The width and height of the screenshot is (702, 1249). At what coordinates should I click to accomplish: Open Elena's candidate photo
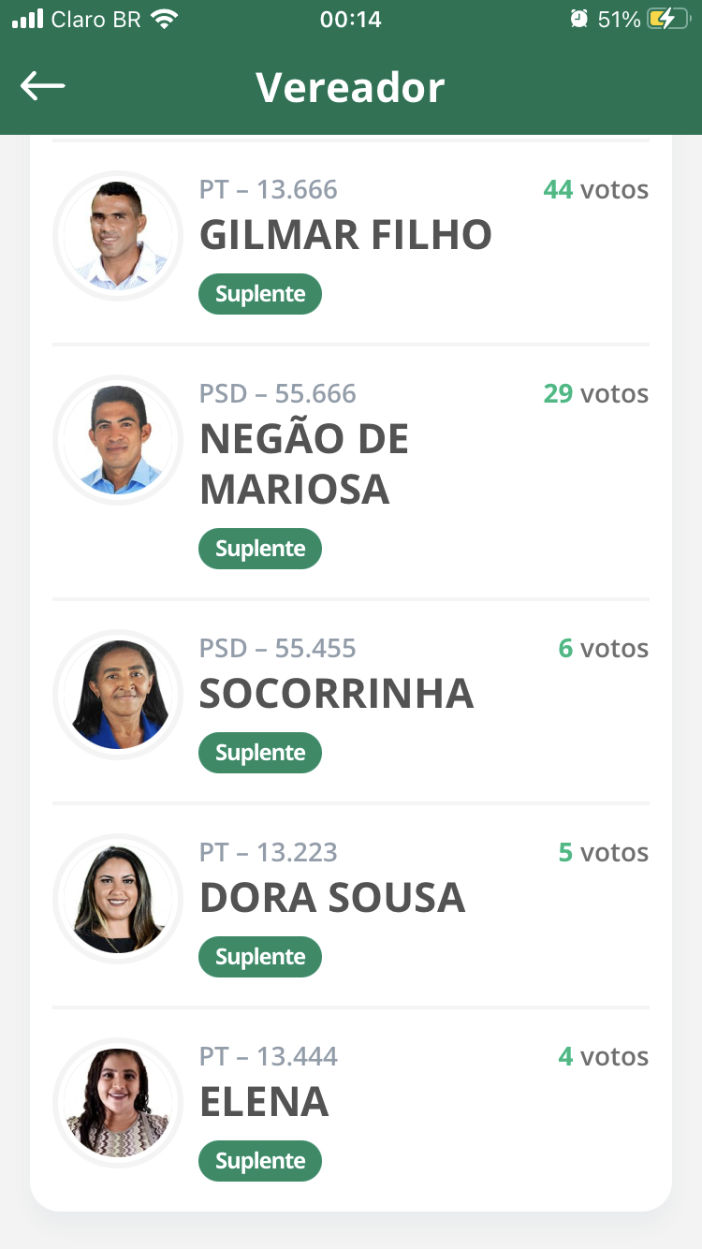pyautogui.click(x=118, y=1103)
